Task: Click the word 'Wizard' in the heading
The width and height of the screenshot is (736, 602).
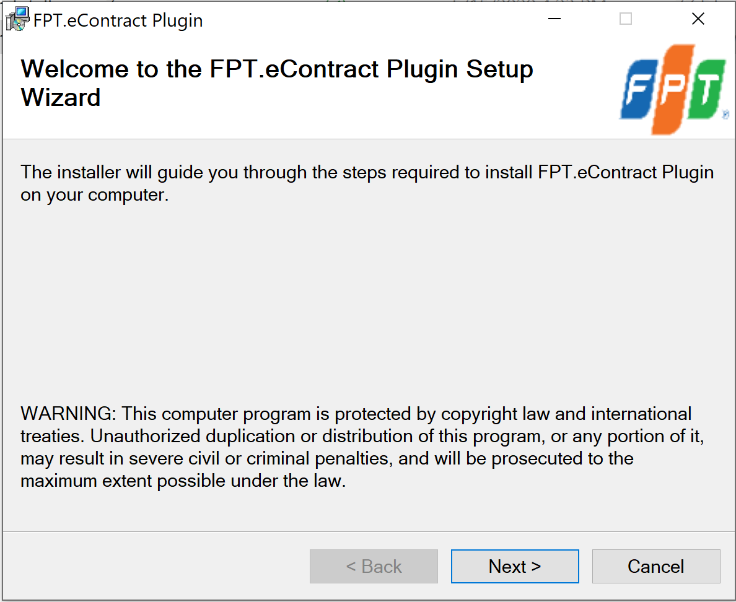Action: 61,98
